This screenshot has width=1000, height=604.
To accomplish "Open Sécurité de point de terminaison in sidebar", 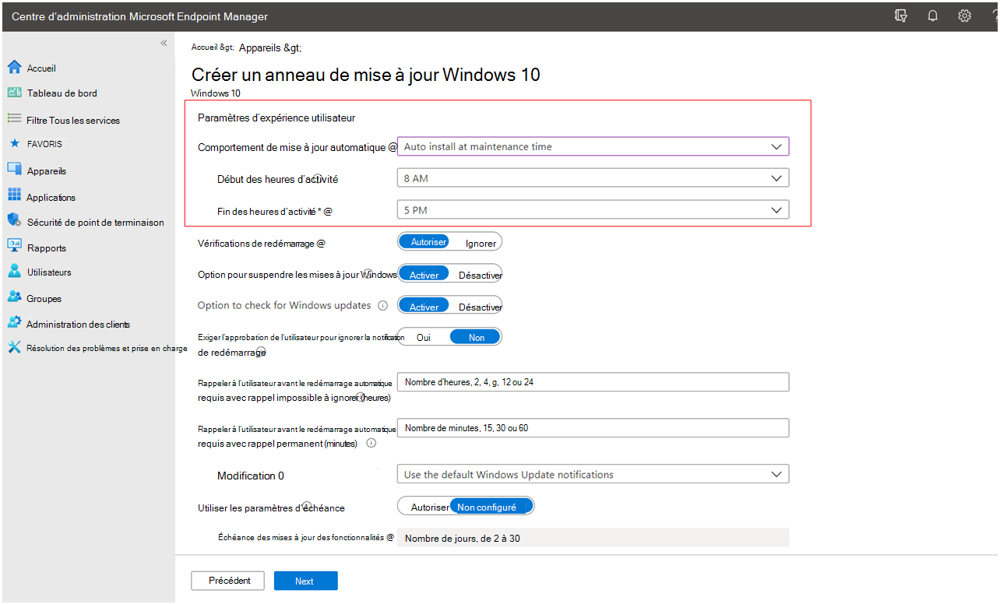I will tap(95, 223).
